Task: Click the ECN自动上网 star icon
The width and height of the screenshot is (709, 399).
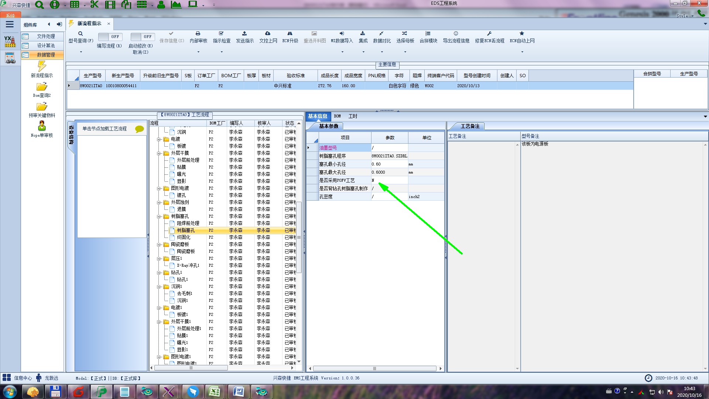Action: point(522,34)
